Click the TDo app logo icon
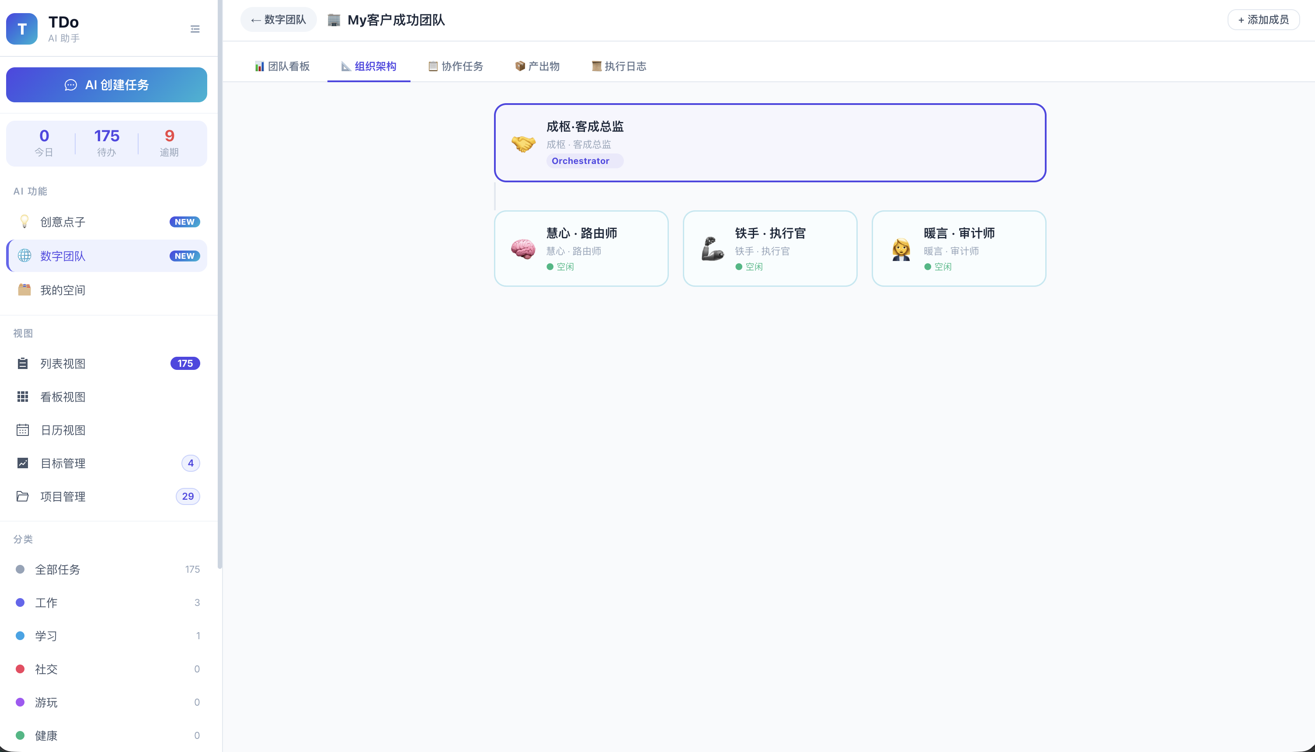1315x752 pixels. pos(22,29)
